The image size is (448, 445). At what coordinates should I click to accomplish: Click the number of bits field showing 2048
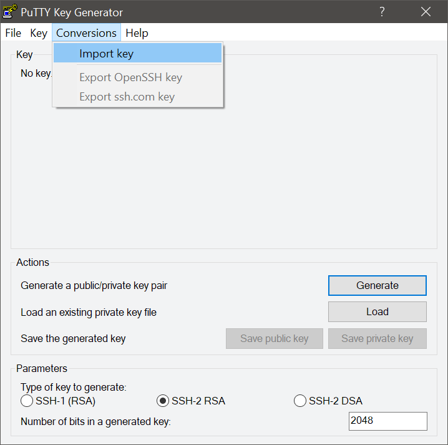pyautogui.click(x=387, y=421)
